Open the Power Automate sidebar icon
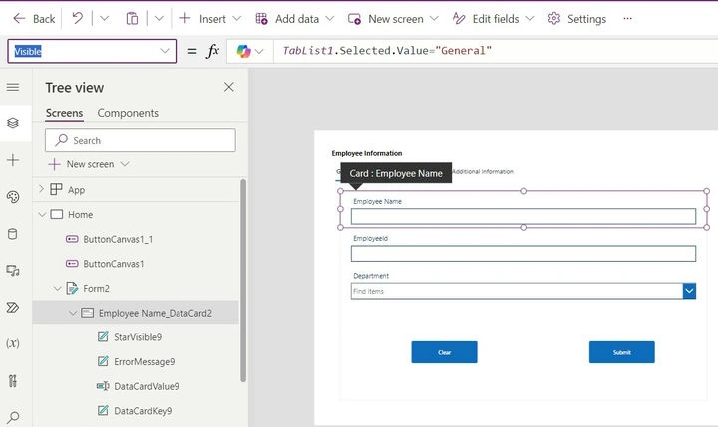 click(x=13, y=308)
